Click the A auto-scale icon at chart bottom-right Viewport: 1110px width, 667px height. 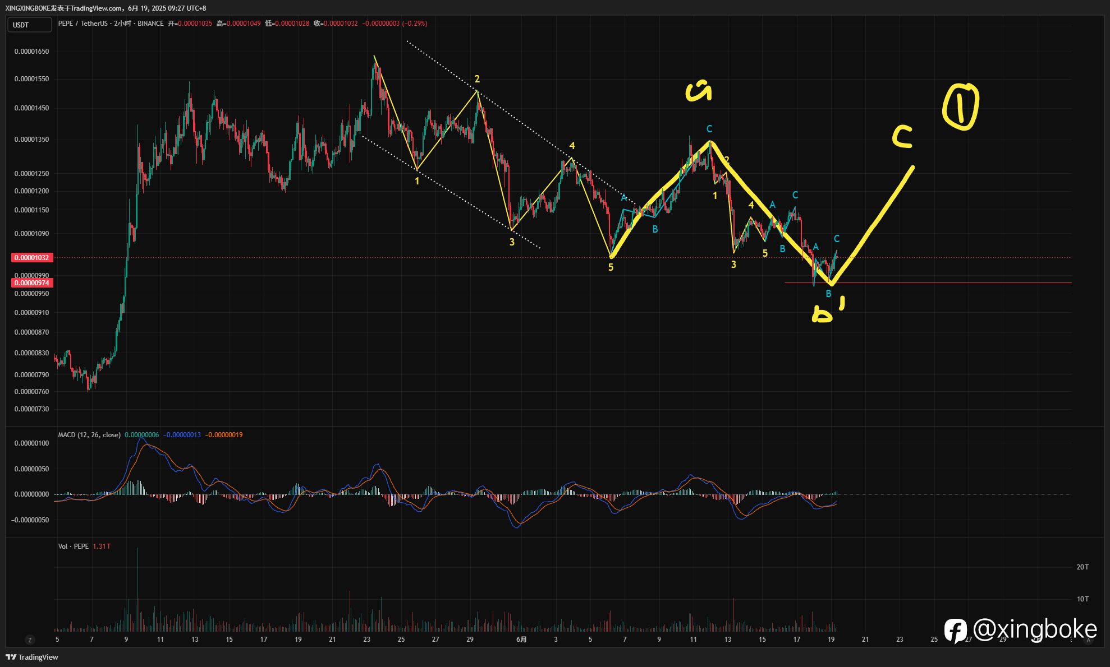point(1088,640)
